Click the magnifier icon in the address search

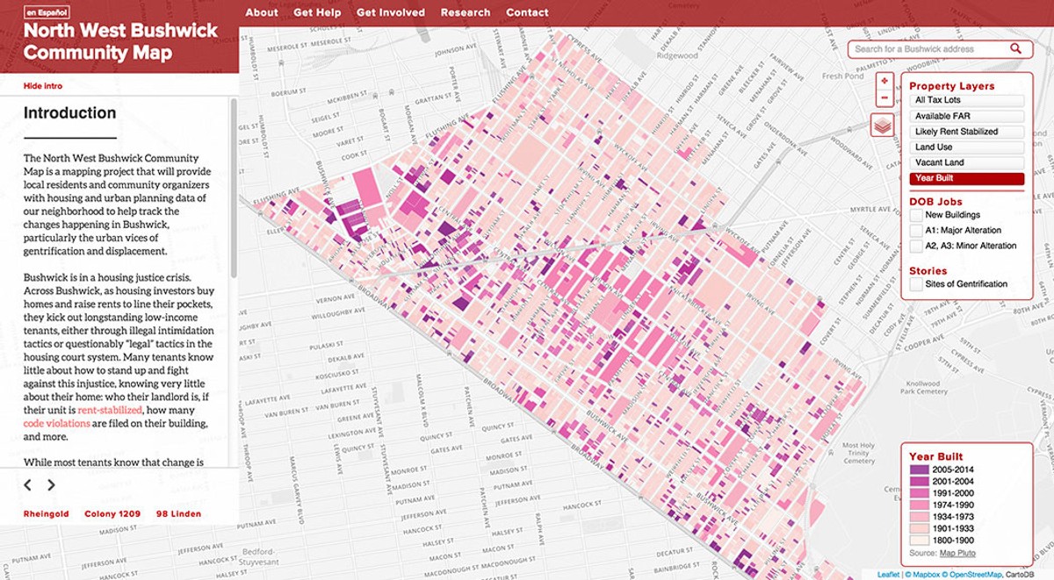[1016, 49]
